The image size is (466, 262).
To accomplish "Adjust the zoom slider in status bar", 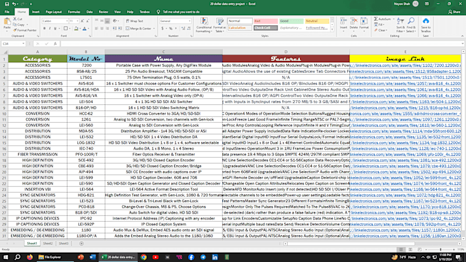I will 440,250.
